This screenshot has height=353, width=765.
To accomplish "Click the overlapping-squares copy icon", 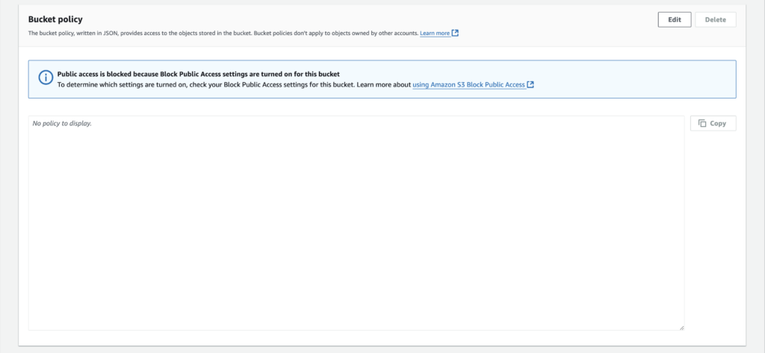I will pos(702,123).
